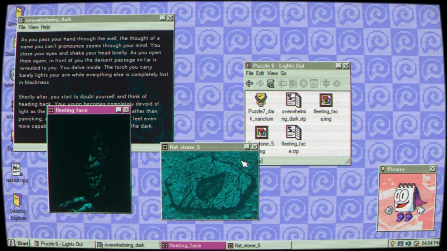The height and width of the screenshot is (251, 447).
Task: Open the View menu in overwhelming_dark
Action: point(33,27)
